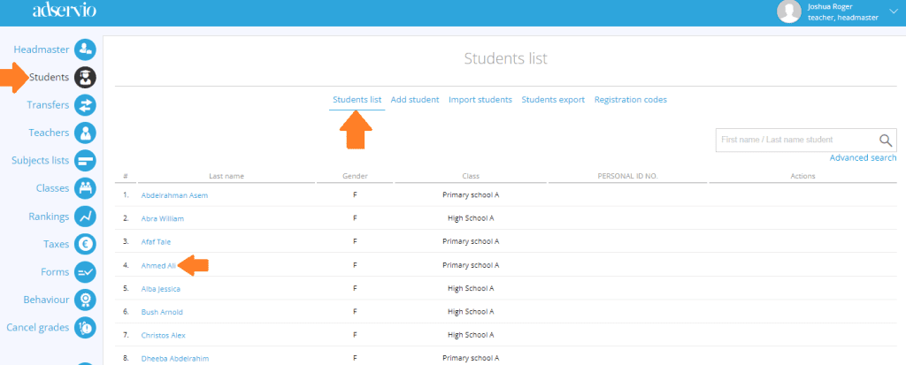Open the Subjects lists icon
The width and height of the screenshot is (906, 365).
pyautogui.click(x=85, y=161)
